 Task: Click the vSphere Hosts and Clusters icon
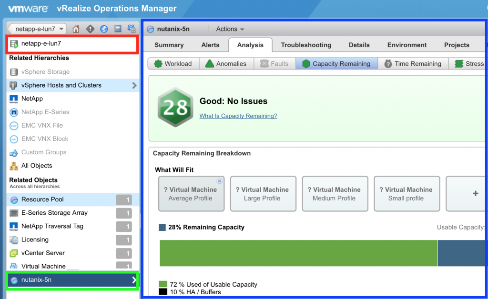[x=13, y=85]
